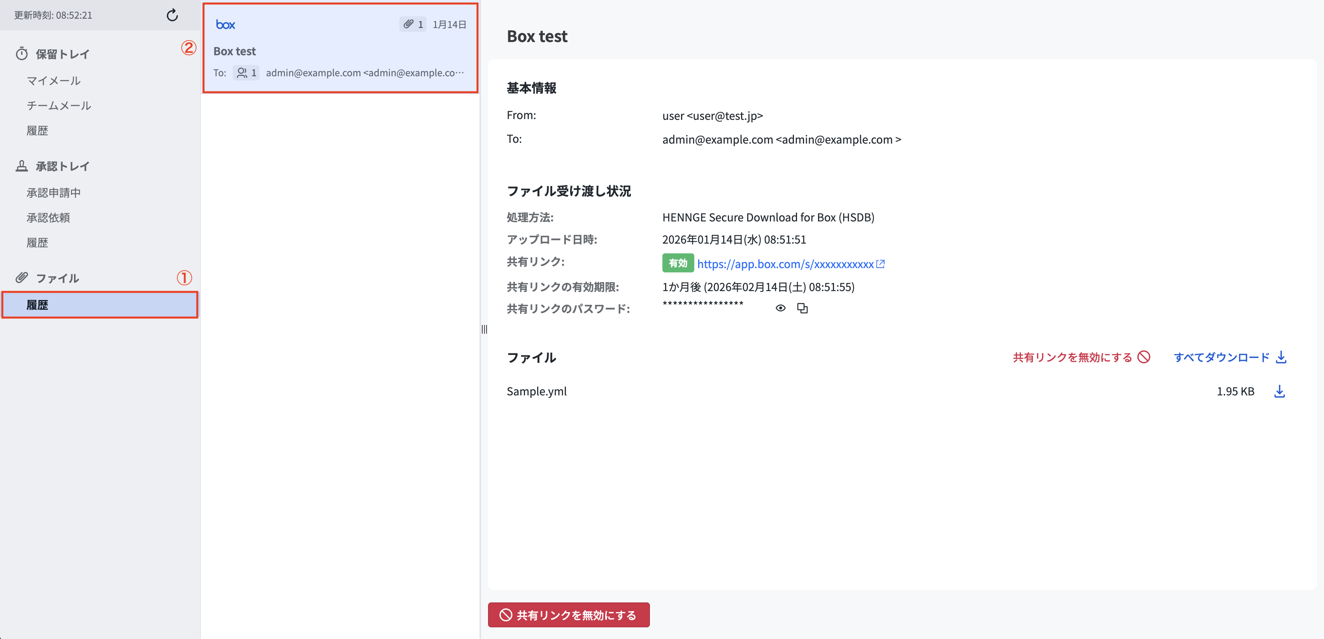Click 更新時刻: 08:52:21 text
This screenshot has height=639, width=1324.
point(53,15)
